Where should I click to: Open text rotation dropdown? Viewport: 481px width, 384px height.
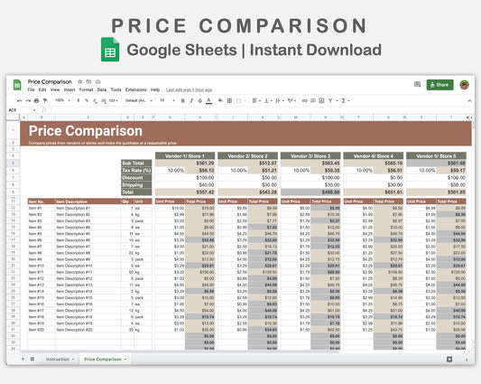[x=291, y=100]
